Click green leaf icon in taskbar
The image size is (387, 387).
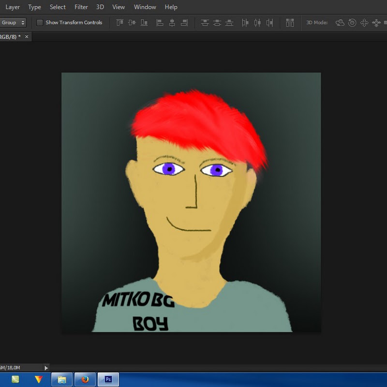(15, 379)
